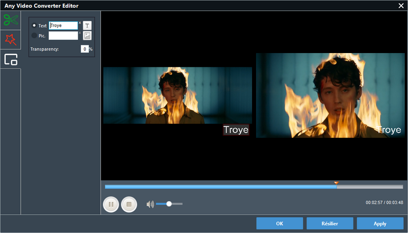The image size is (408, 233).
Task: Open font settings with the T icon
Action: 87,25
